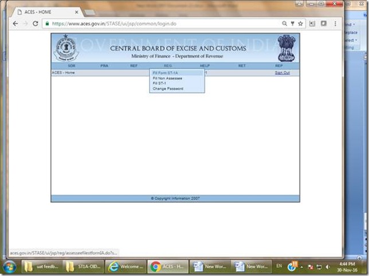Screen dimensions: 369x276
Task: Switch to second New Wor... document
Action: (251, 267)
